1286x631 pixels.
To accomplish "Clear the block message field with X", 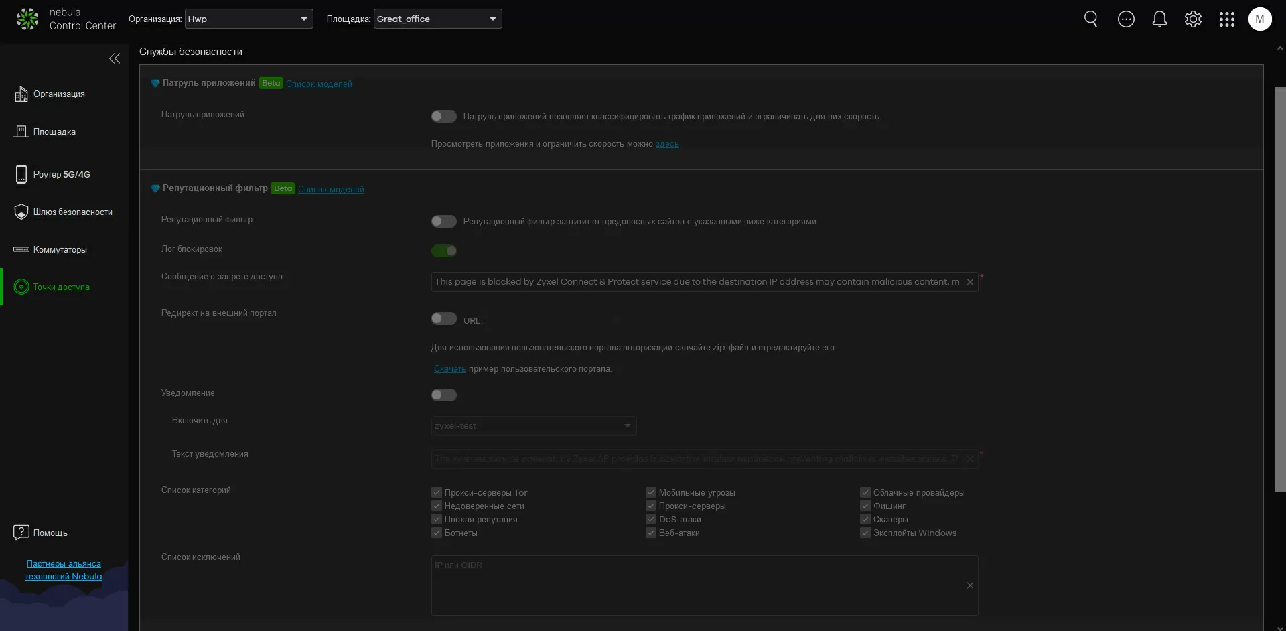I will [970, 282].
